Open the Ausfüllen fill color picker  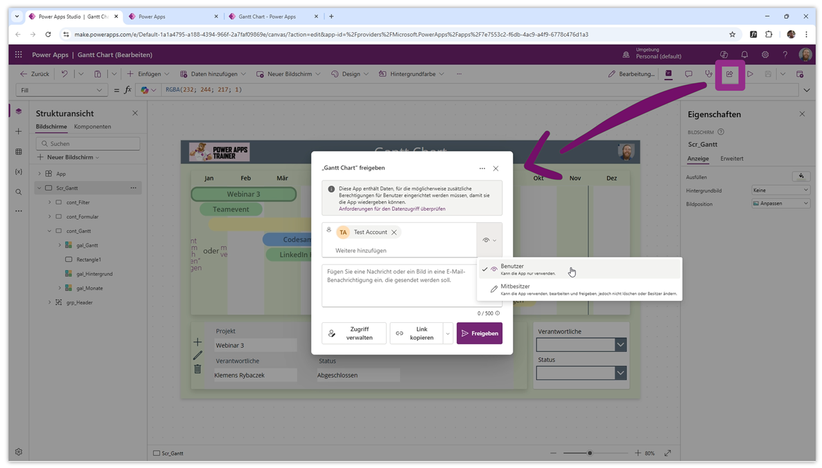tap(801, 177)
